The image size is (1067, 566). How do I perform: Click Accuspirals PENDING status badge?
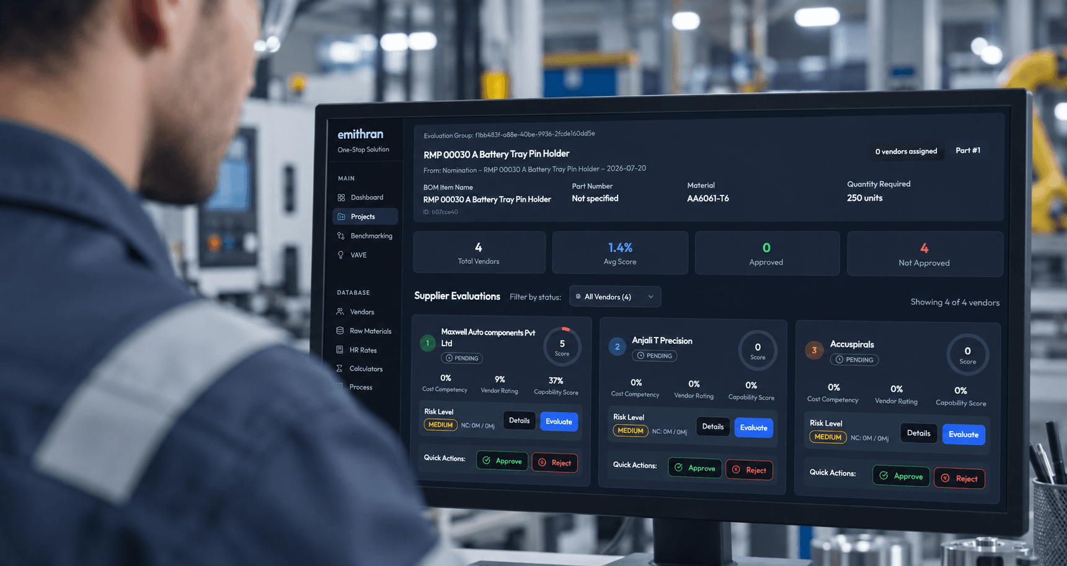coord(854,360)
